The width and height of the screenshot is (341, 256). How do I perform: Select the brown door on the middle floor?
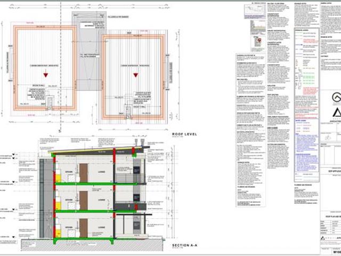pos(84,201)
